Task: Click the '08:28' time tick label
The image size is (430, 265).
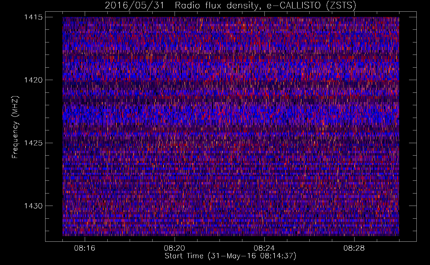Action: [354, 248]
